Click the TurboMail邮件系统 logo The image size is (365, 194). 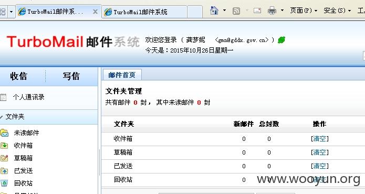tap(73, 42)
